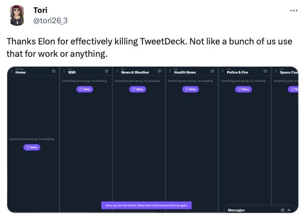
Task: Open the Home column settings icon
Action: click(x=54, y=71)
